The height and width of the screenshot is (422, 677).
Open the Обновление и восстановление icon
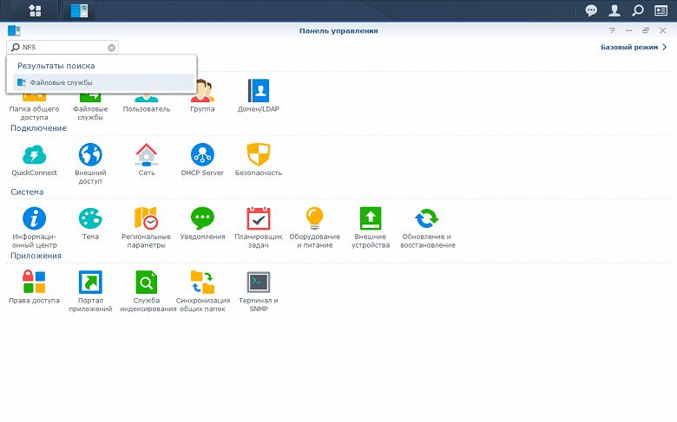(426, 218)
